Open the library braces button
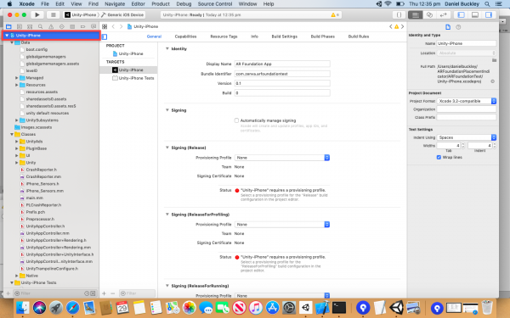Viewport: 510px width, 318px height. pos(399,14)
